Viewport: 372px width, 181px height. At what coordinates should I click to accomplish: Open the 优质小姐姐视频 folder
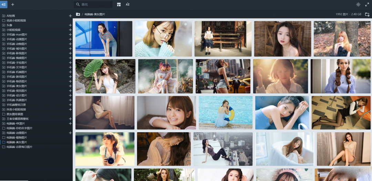point(16,20)
